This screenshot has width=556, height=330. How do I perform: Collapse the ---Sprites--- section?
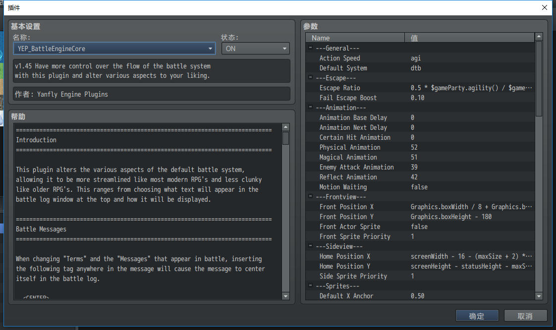pyautogui.click(x=310, y=286)
